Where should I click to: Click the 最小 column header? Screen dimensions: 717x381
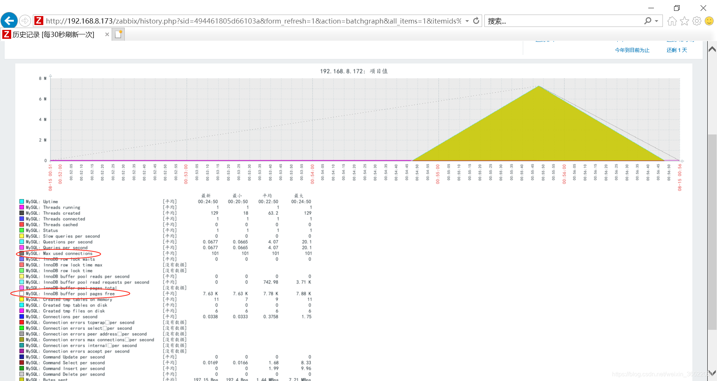(x=237, y=196)
